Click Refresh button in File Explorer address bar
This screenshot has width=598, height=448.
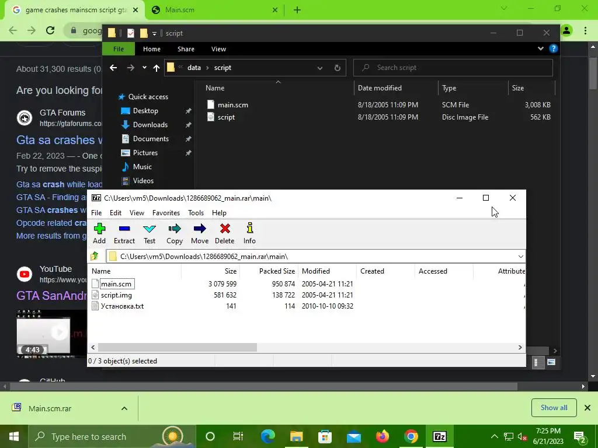tap(337, 68)
